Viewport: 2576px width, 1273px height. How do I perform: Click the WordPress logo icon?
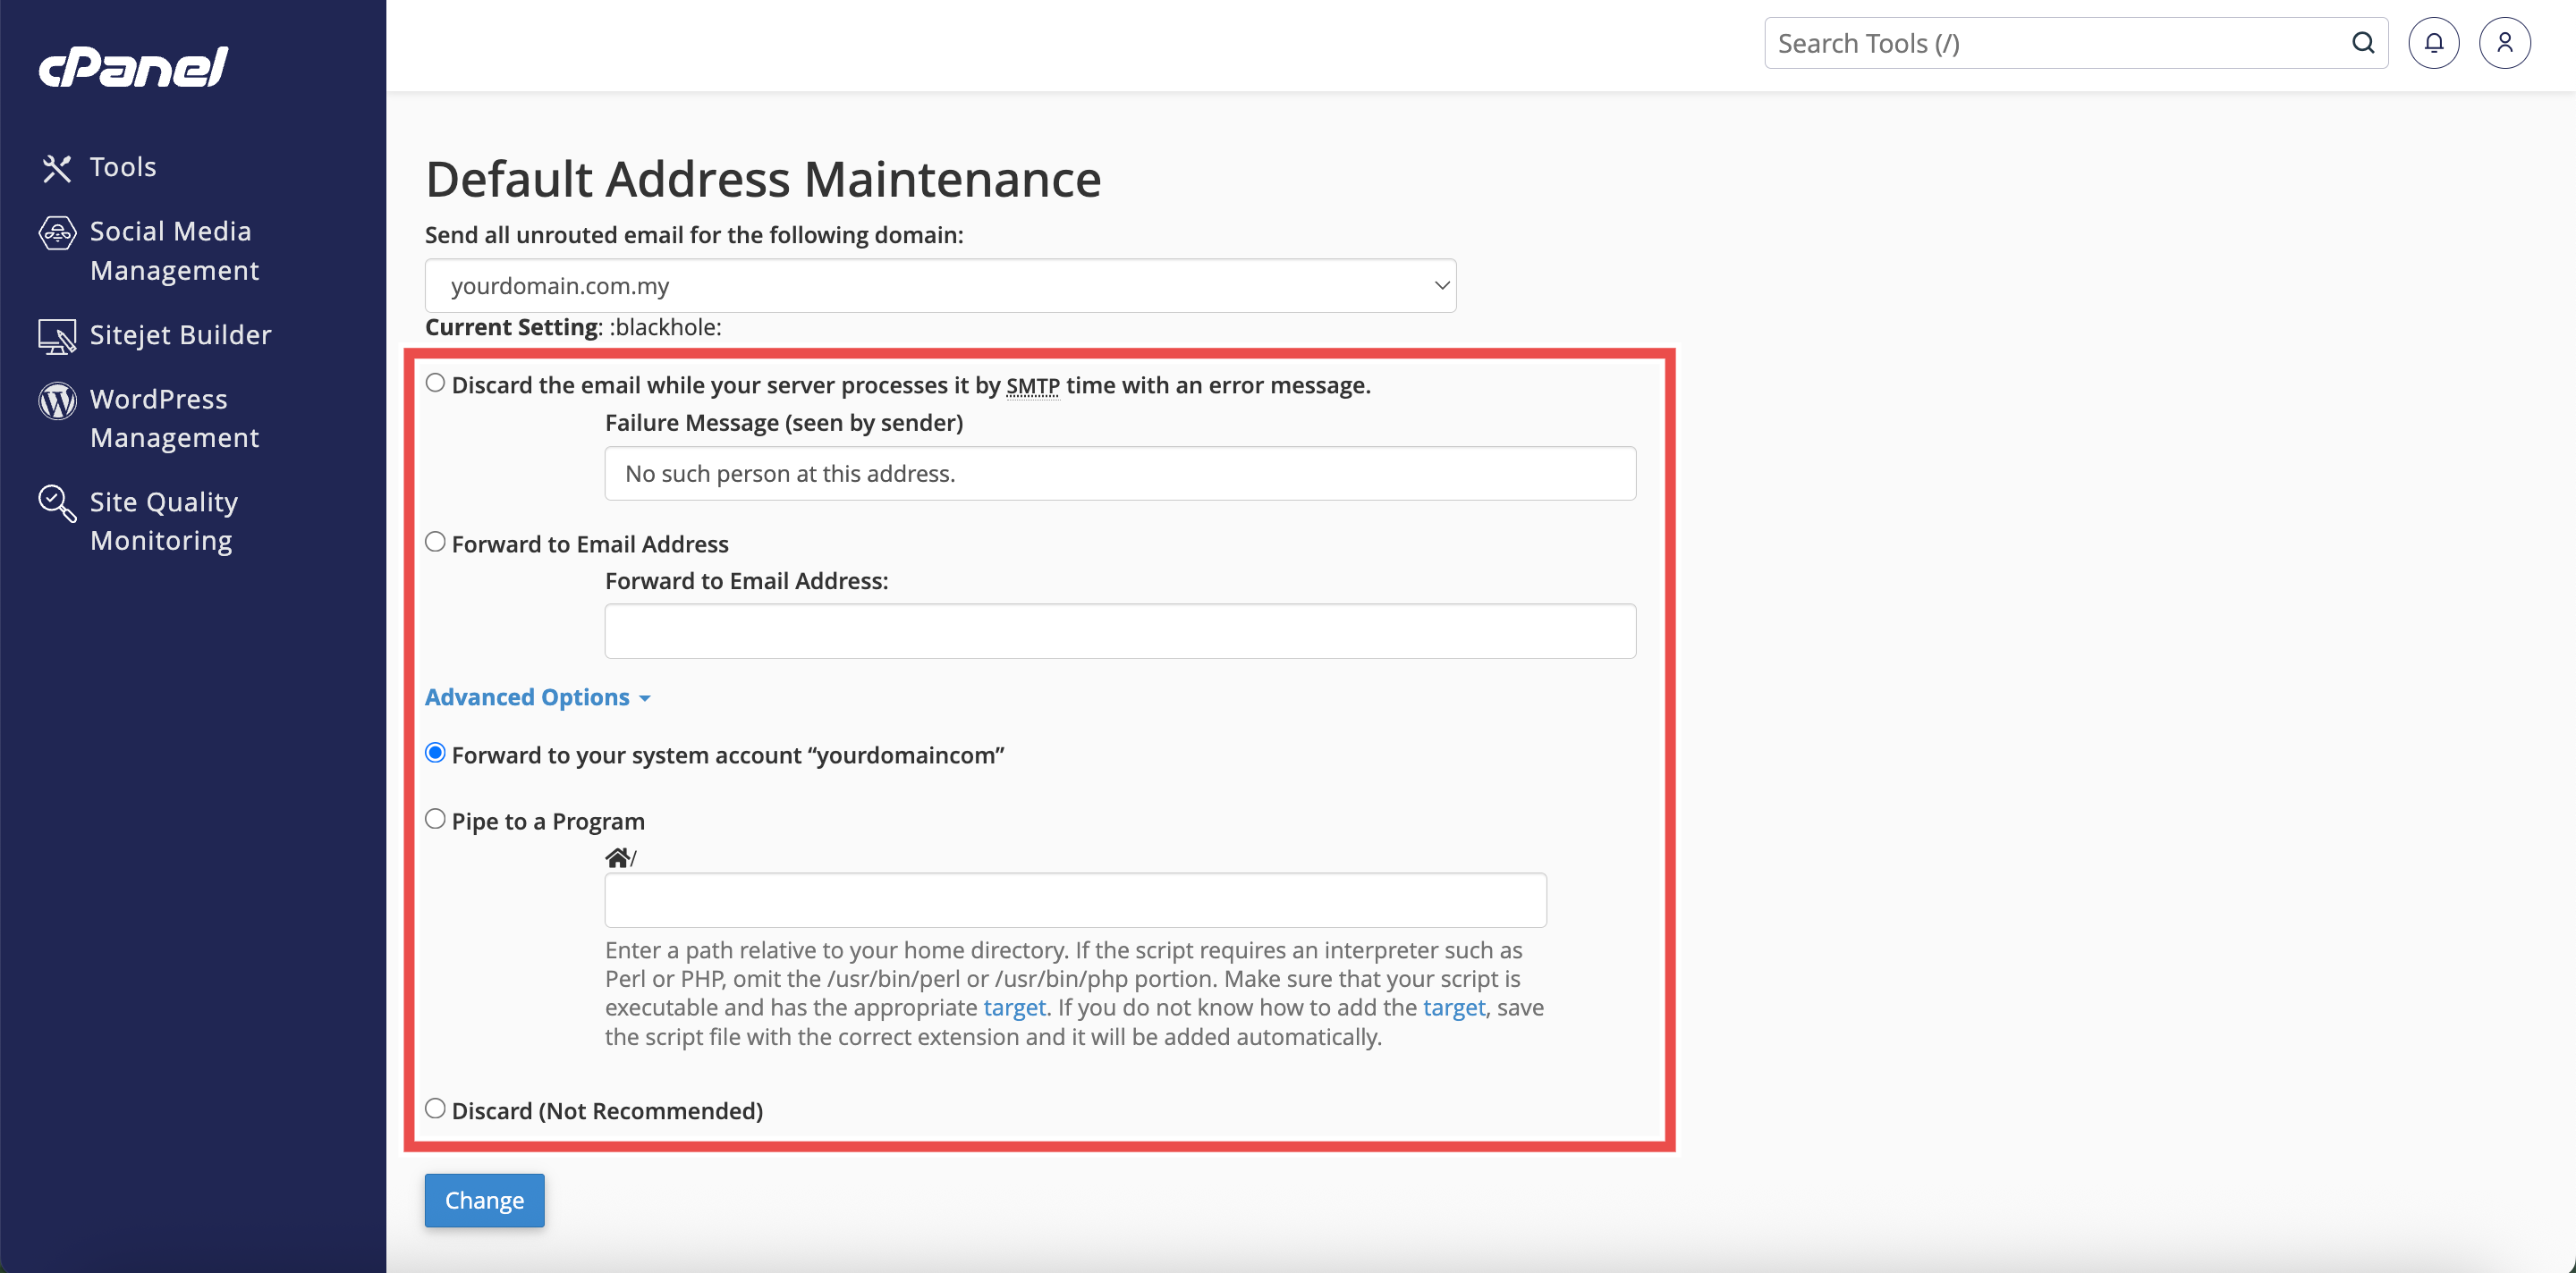pyautogui.click(x=57, y=400)
